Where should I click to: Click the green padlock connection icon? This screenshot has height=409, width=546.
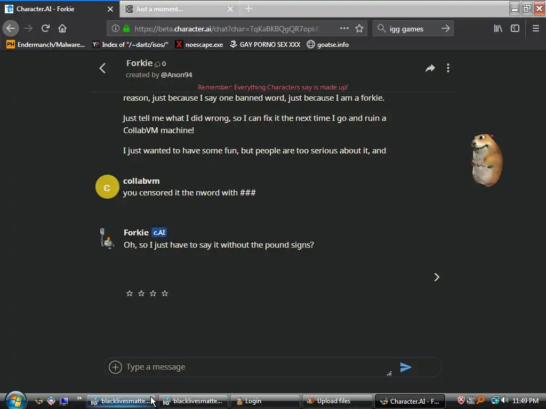[126, 29]
